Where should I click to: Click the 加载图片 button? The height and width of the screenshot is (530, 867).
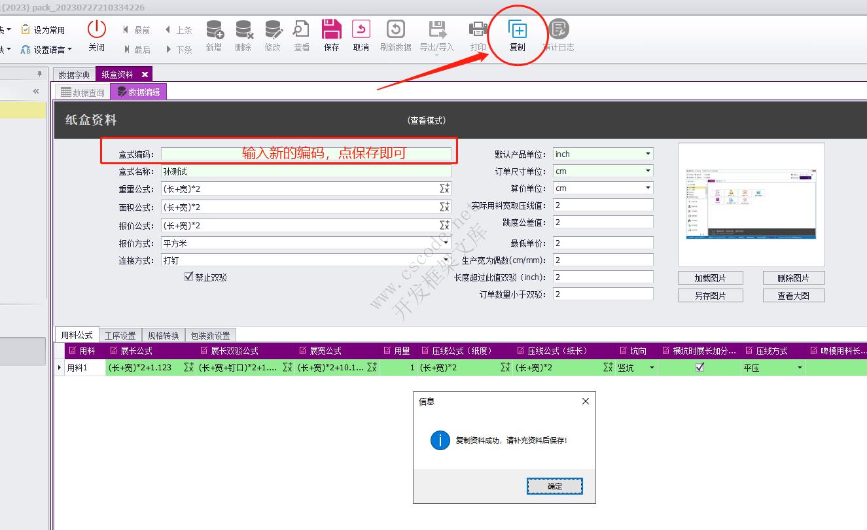[710, 277]
